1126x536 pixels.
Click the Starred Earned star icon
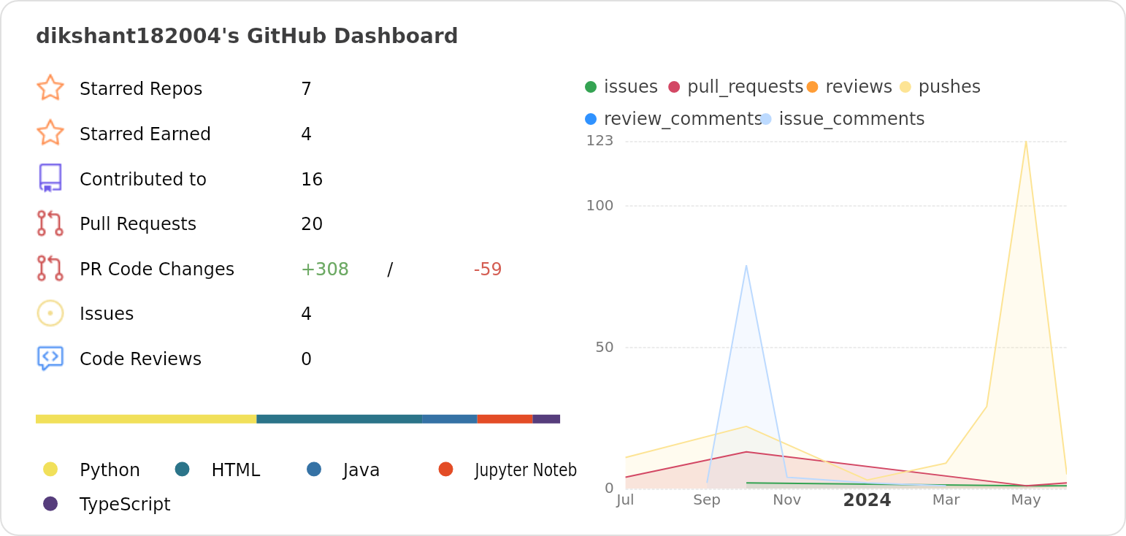(50, 133)
